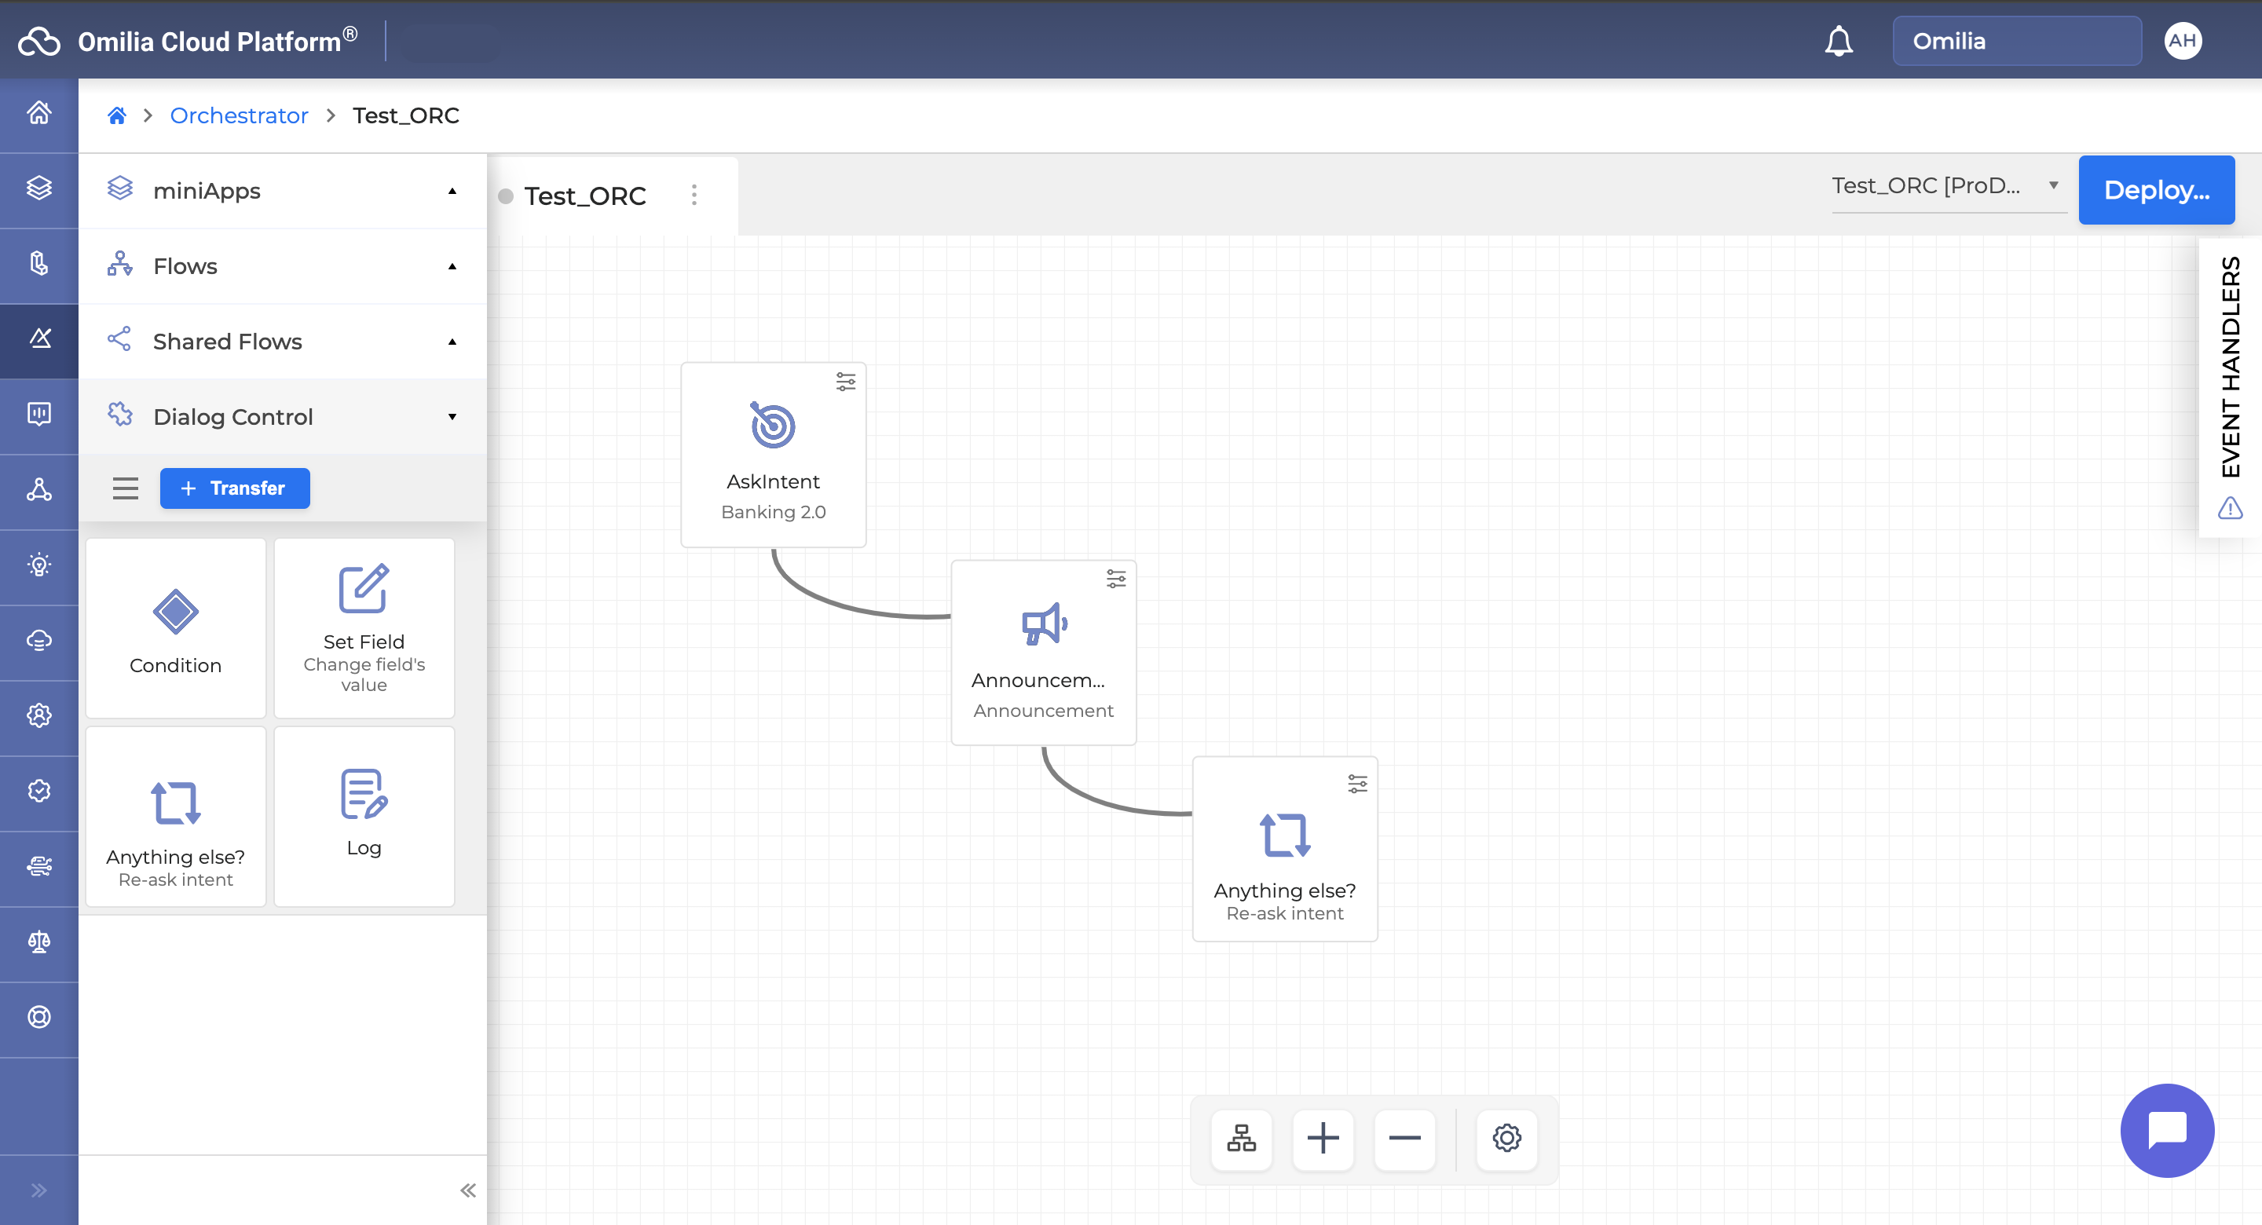Click the notification bell icon
This screenshot has height=1225, width=2262.
tap(1838, 42)
